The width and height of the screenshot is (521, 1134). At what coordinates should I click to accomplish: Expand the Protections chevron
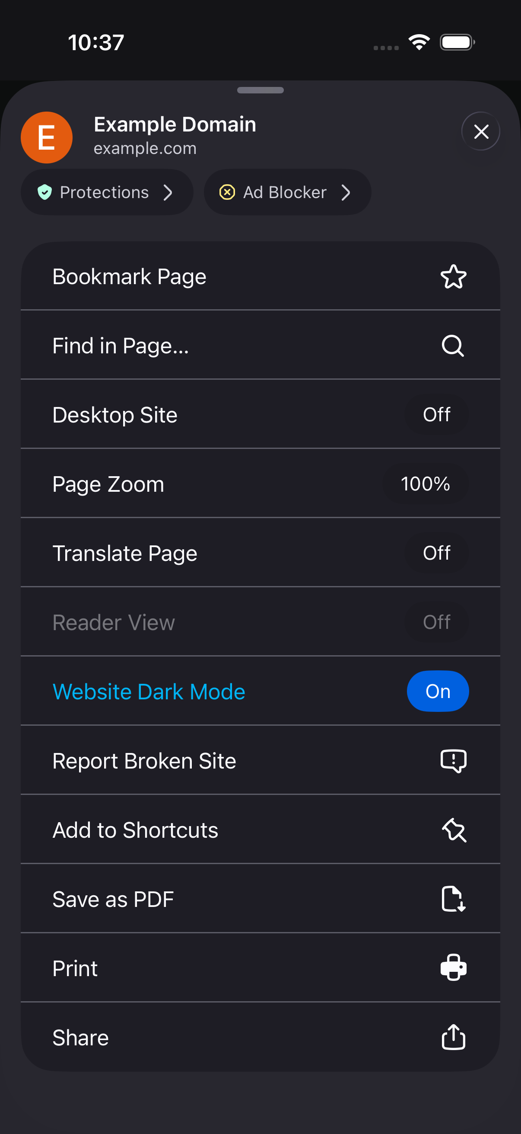[x=168, y=192]
